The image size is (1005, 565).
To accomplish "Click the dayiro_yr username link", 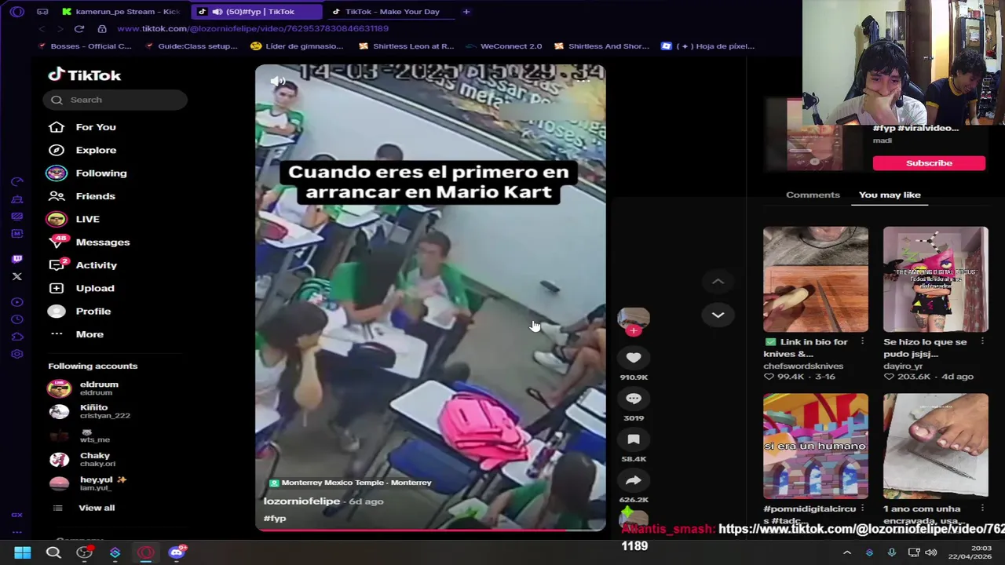I will click(903, 366).
